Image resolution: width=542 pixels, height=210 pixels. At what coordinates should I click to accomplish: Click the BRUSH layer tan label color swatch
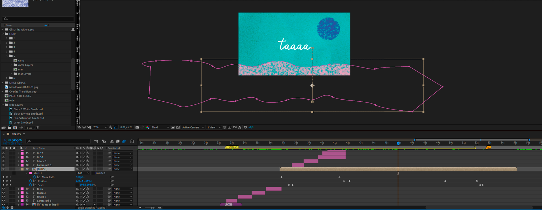[22, 169]
